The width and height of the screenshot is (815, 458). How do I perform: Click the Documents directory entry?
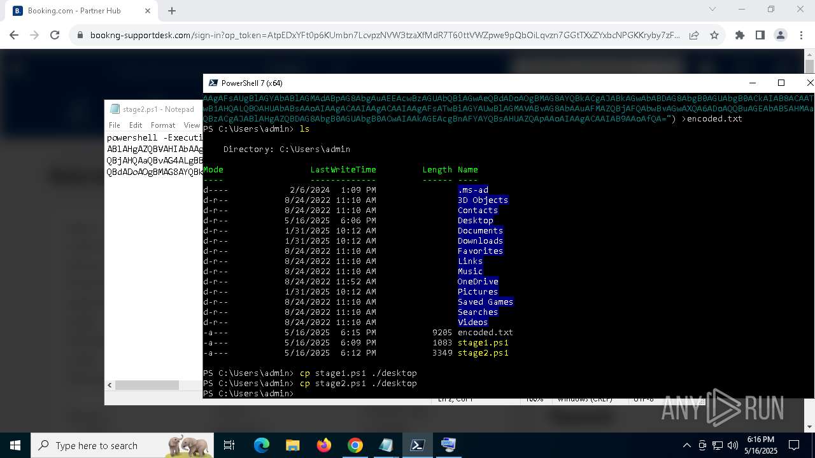pos(480,231)
